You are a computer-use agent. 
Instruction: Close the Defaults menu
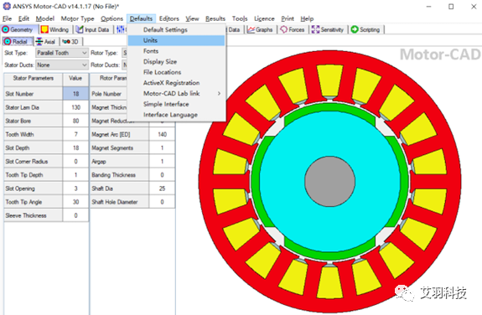(141, 18)
